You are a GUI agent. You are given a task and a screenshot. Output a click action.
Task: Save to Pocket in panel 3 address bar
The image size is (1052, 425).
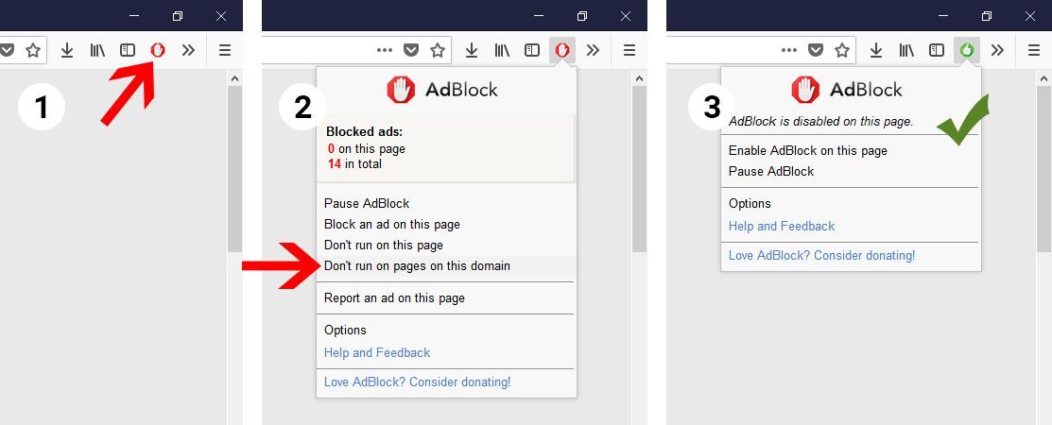(816, 50)
